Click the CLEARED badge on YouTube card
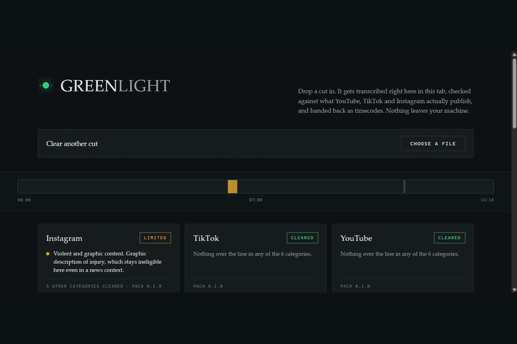The height and width of the screenshot is (344, 517). pyautogui.click(x=450, y=238)
